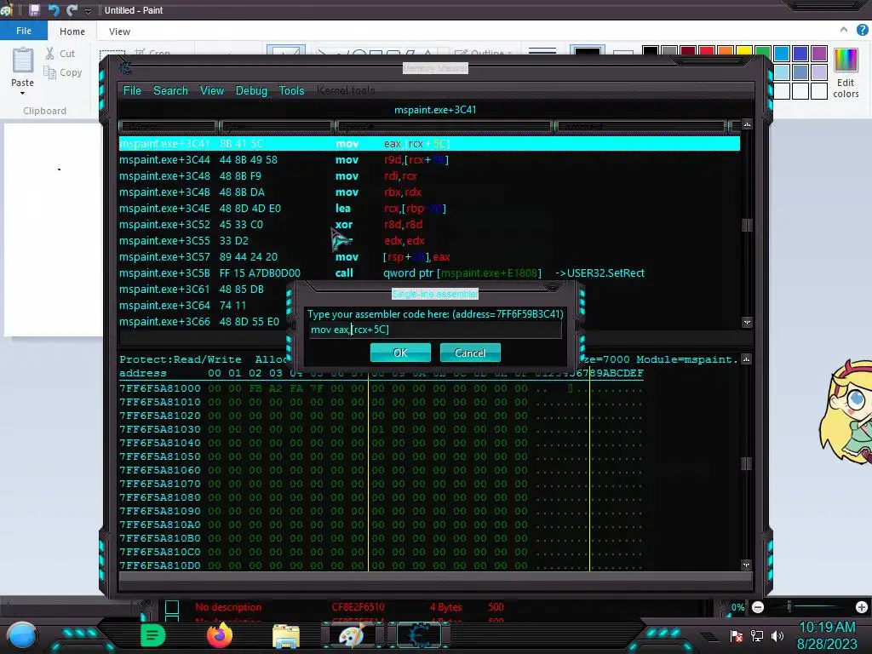Click the Cut button in Clipboard group
Viewport: 872px width, 654px height.
(x=60, y=54)
